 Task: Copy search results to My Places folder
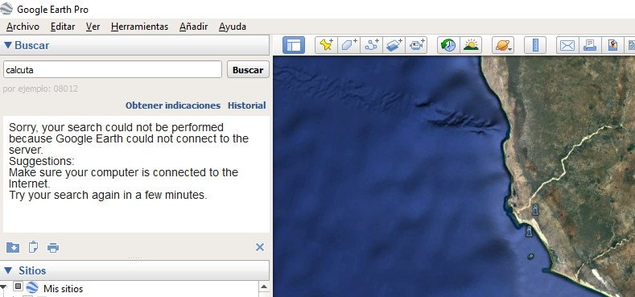point(13,247)
